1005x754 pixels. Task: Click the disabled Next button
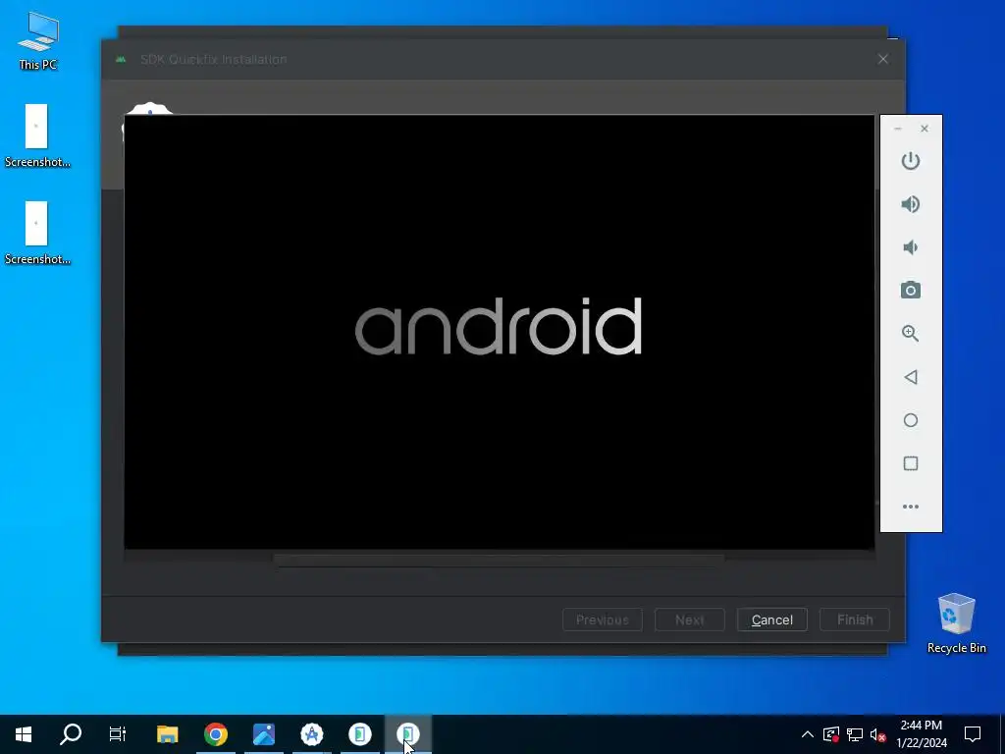689,620
